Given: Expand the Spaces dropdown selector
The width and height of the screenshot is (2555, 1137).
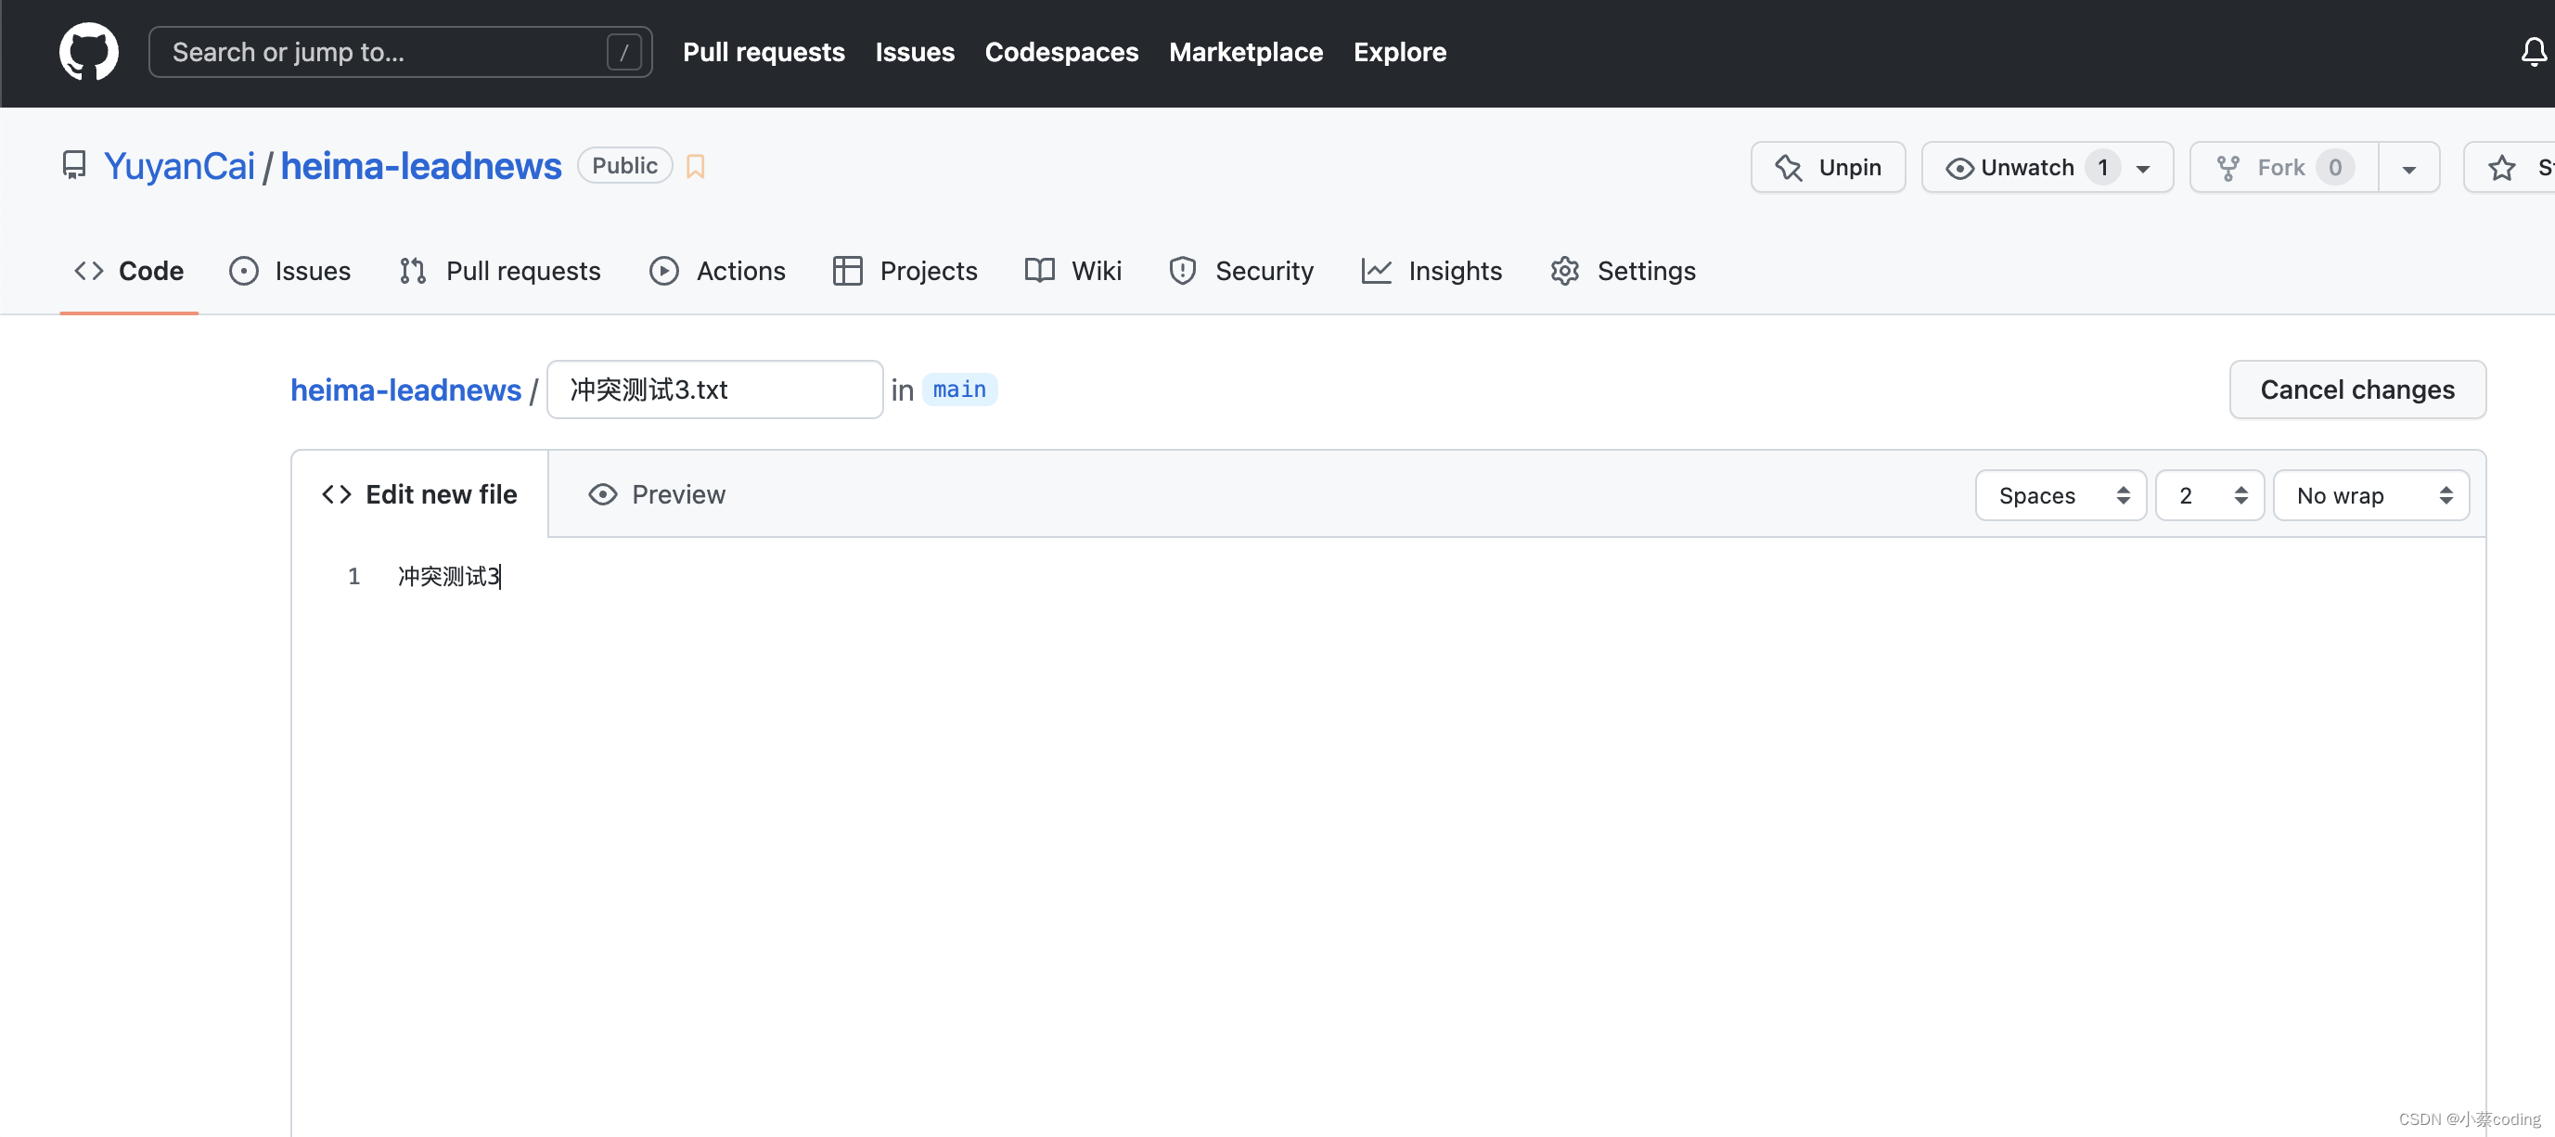Looking at the screenshot, I should pos(2061,493).
